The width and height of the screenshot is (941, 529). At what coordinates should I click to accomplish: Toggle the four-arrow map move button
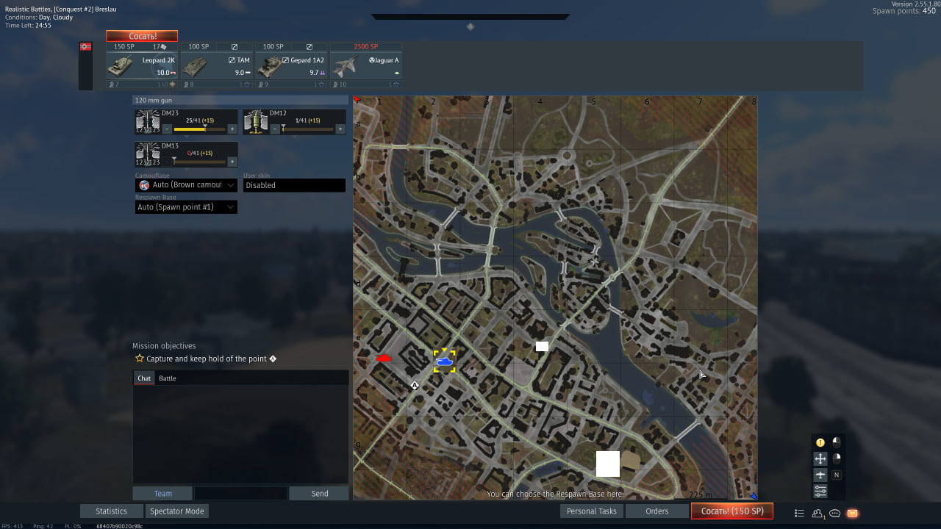(820, 458)
